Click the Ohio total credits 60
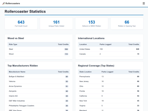This screenshot has height=111, width=148. [138, 86]
